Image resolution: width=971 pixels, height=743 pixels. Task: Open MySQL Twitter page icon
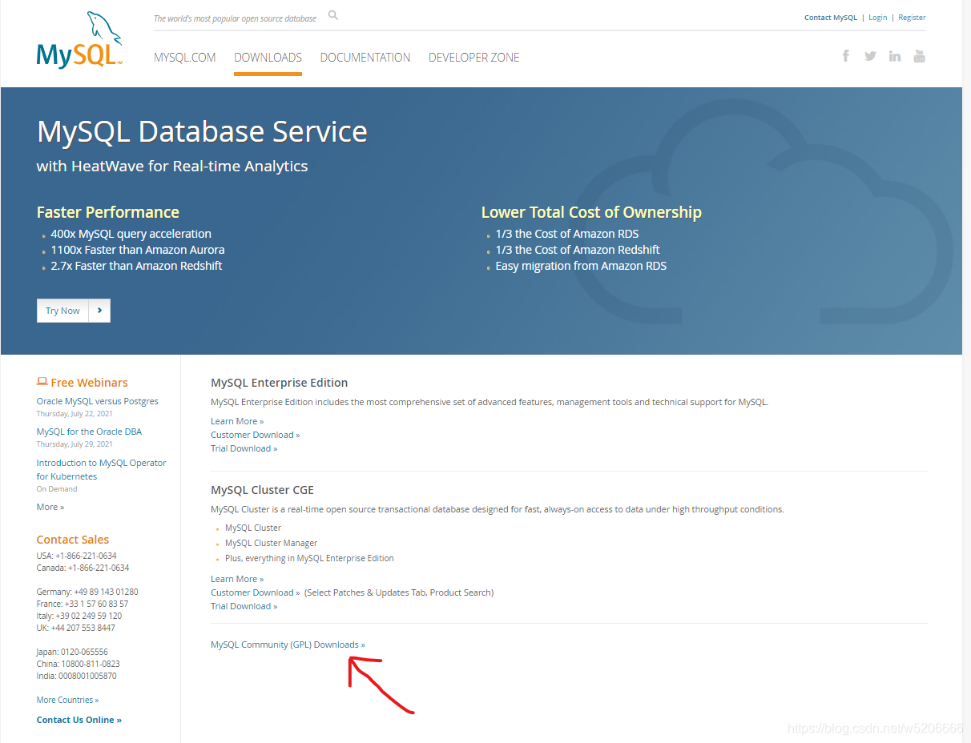click(870, 56)
